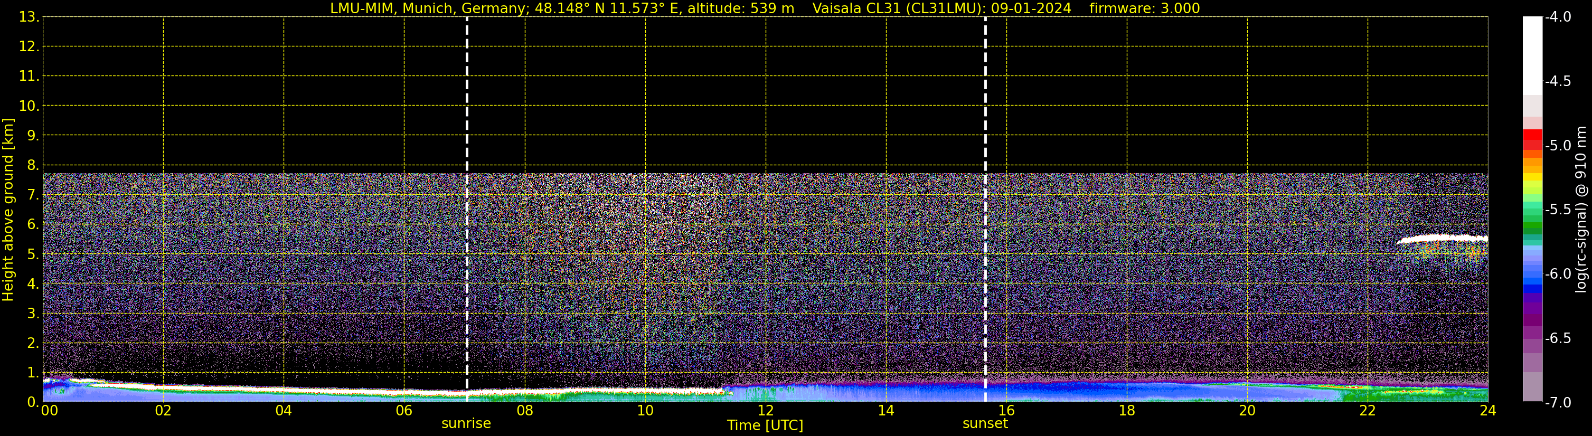This screenshot has width=1592, height=436.
Task: Click the '-4.0' colorbar tick label
Action: coord(1557,17)
